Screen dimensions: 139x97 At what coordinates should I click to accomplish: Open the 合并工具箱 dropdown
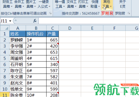[19, 4]
